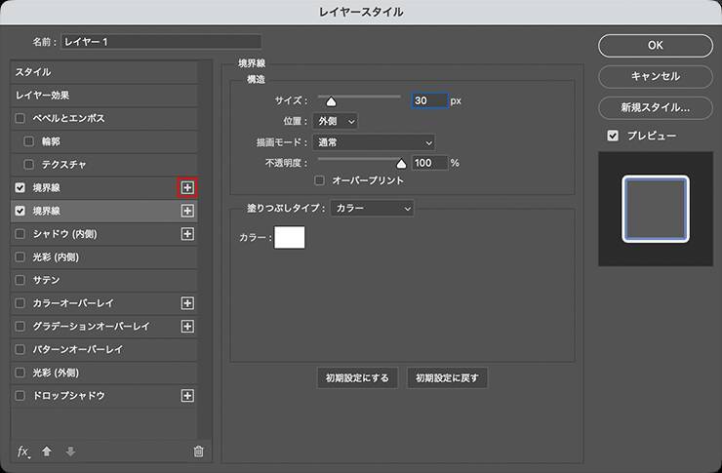Add another stroke via first 境界線 plus icon
722x473 pixels.
[187, 187]
